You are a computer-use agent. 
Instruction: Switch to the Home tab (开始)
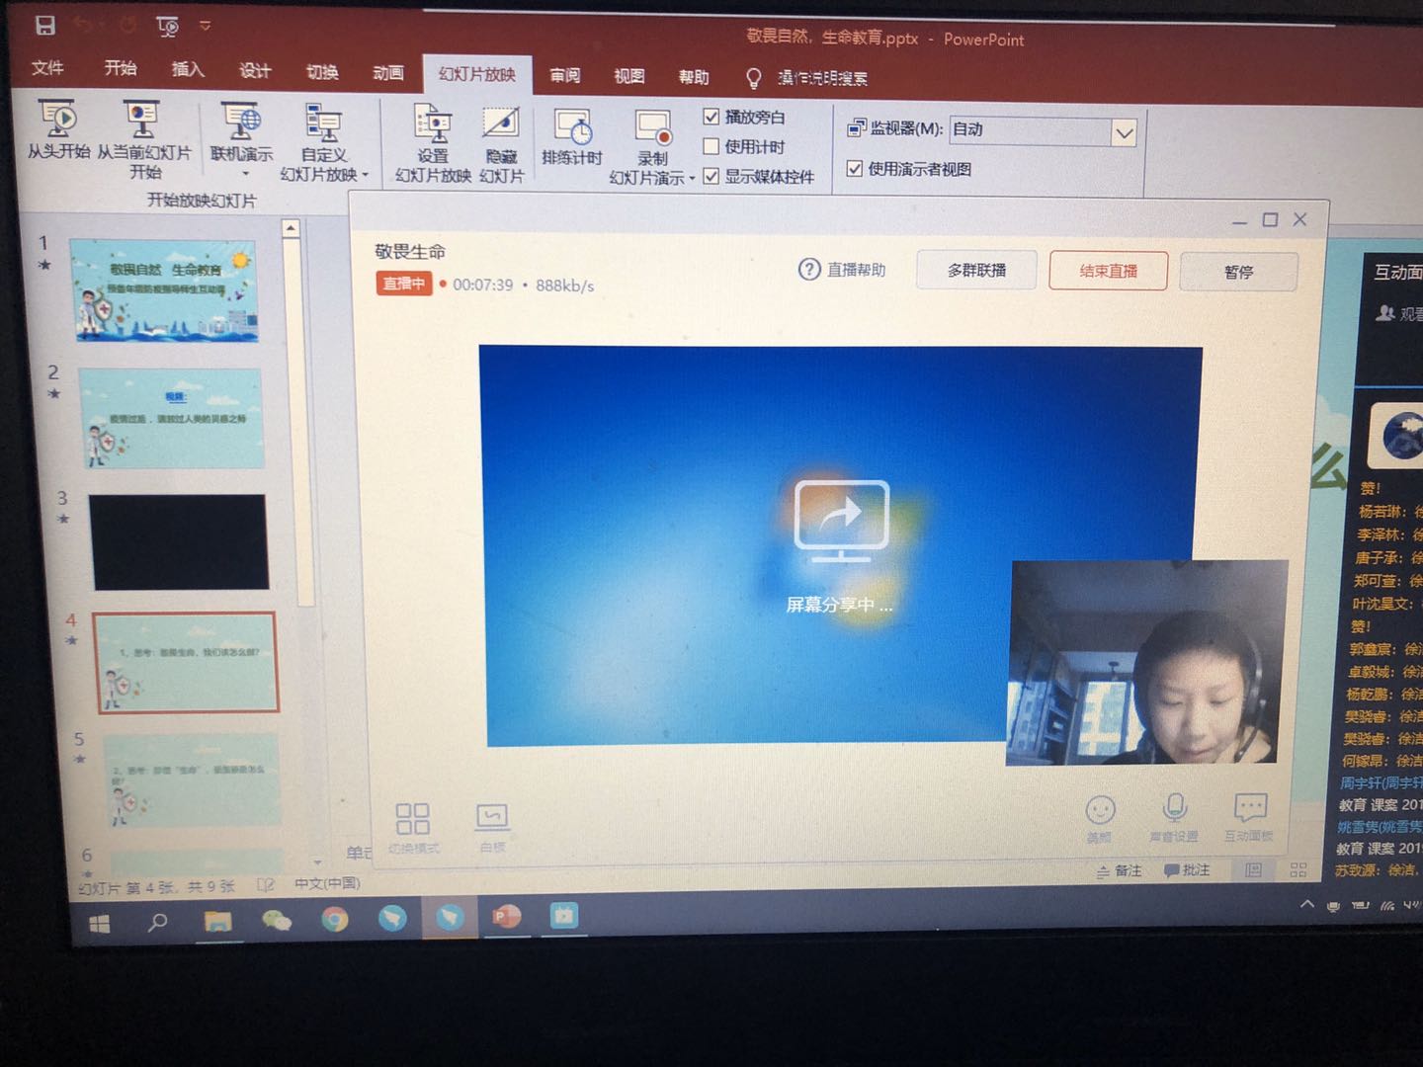[x=121, y=68]
